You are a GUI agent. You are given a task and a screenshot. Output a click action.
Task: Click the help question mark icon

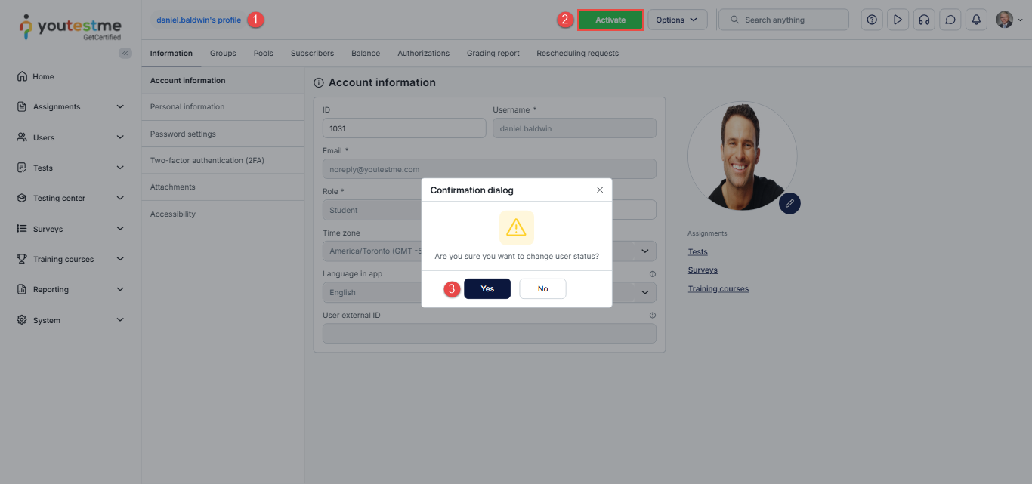click(x=872, y=20)
